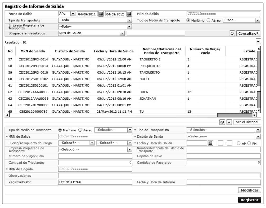Select row CEC2012JPCH0013

(131, 66)
